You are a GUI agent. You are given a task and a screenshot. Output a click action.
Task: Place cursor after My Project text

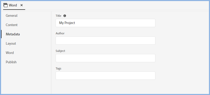point(75,23)
